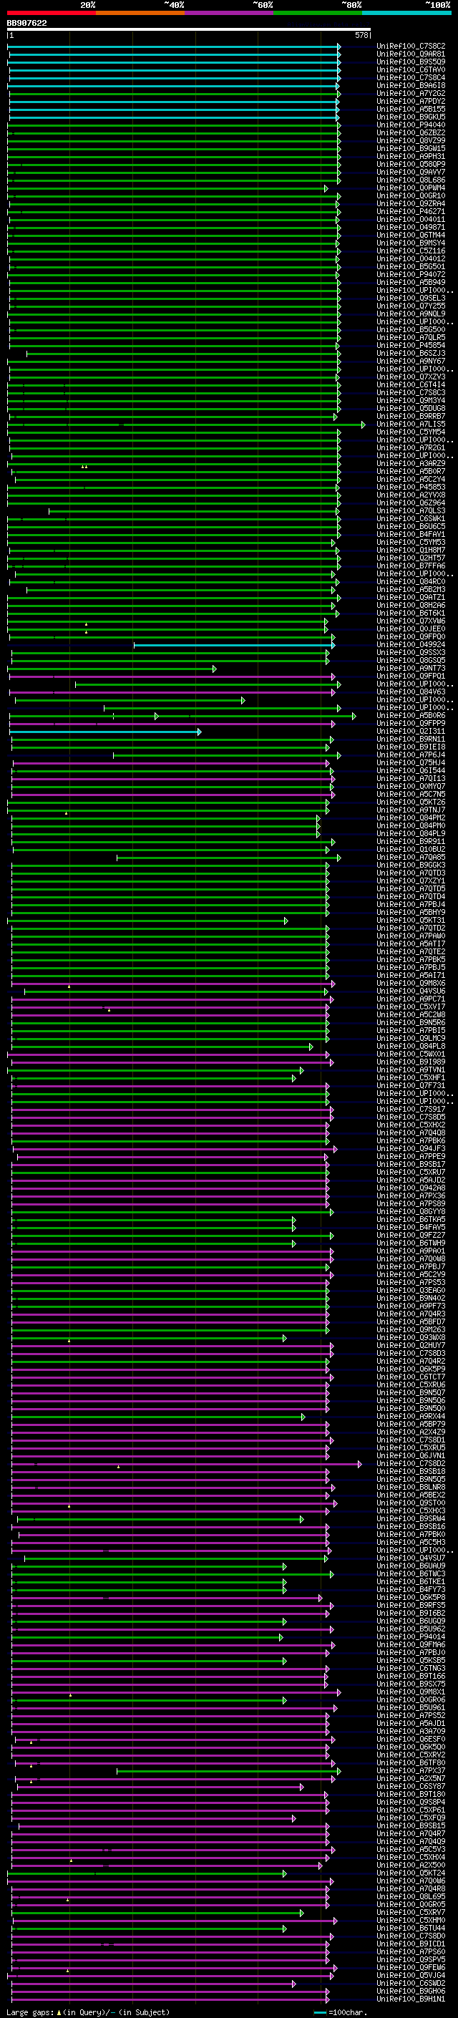
Task: Open hit UniRef100_C7S8C4
Action: point(411,77)
